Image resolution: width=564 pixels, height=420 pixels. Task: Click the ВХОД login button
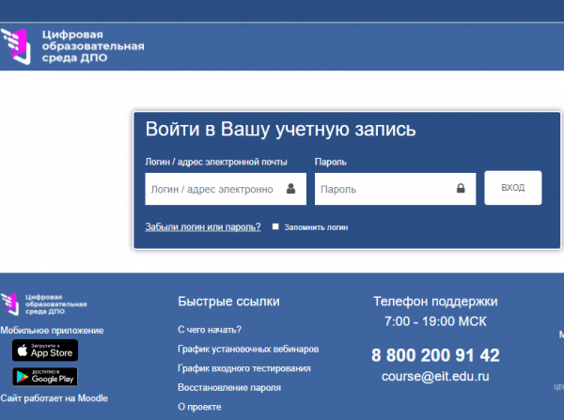(x=513, y=188)
